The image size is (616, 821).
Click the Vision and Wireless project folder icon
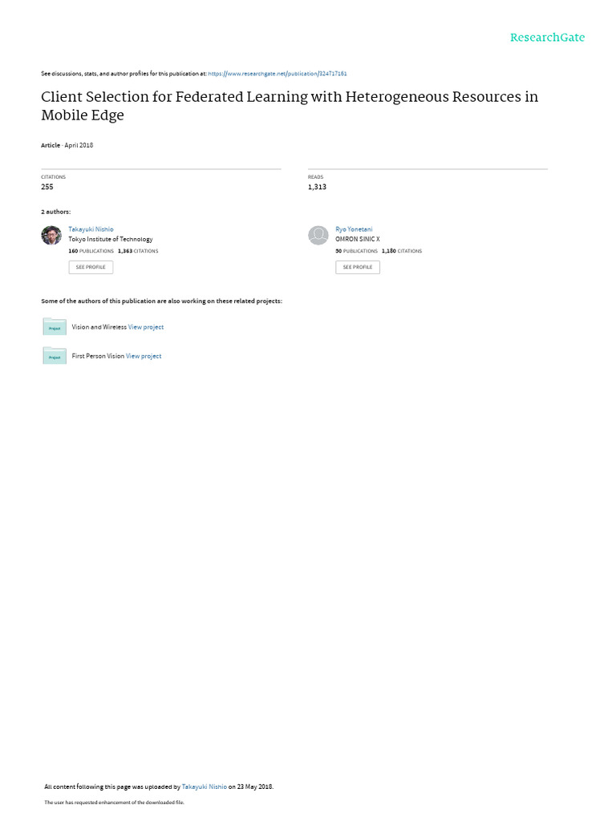pyautogui.click(x=55, y=326)
